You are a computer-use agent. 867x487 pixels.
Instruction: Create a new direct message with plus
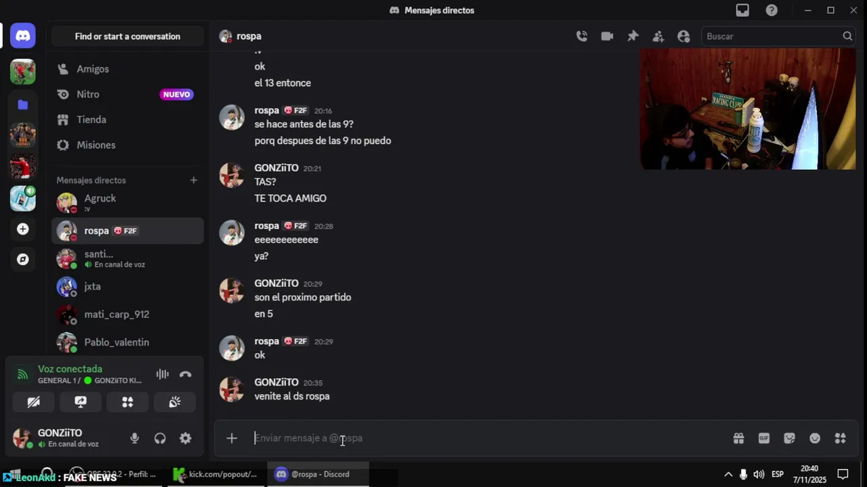point(194,180)
